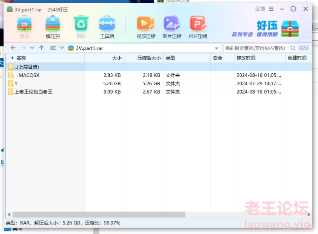The width and height of the screenshot is (318, 234).
Task: Click the 解压到 extract-to toolbar icon
Action: (x=53, y=23)
